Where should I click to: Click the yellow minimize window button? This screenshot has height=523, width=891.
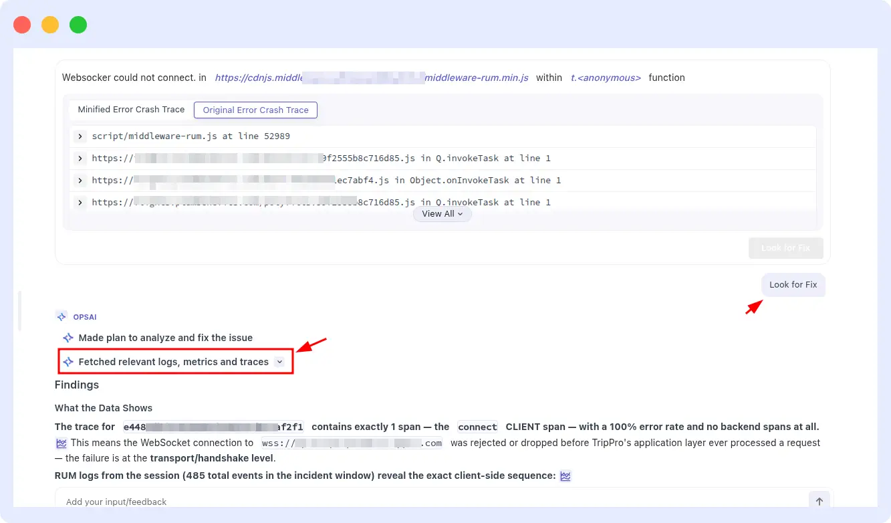(x=50, y=25)
